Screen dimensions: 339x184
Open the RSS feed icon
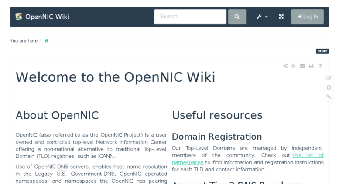(293, 66)
